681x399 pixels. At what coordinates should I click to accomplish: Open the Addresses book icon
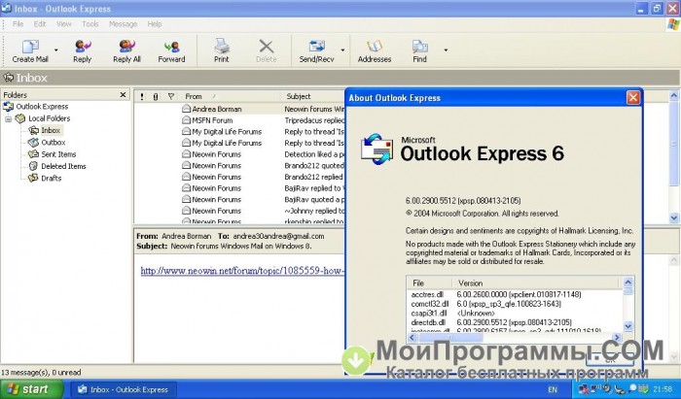coord(375,47)
